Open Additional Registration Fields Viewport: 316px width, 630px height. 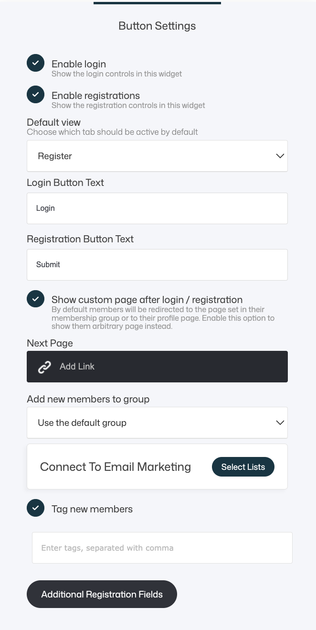coord(102,594)
